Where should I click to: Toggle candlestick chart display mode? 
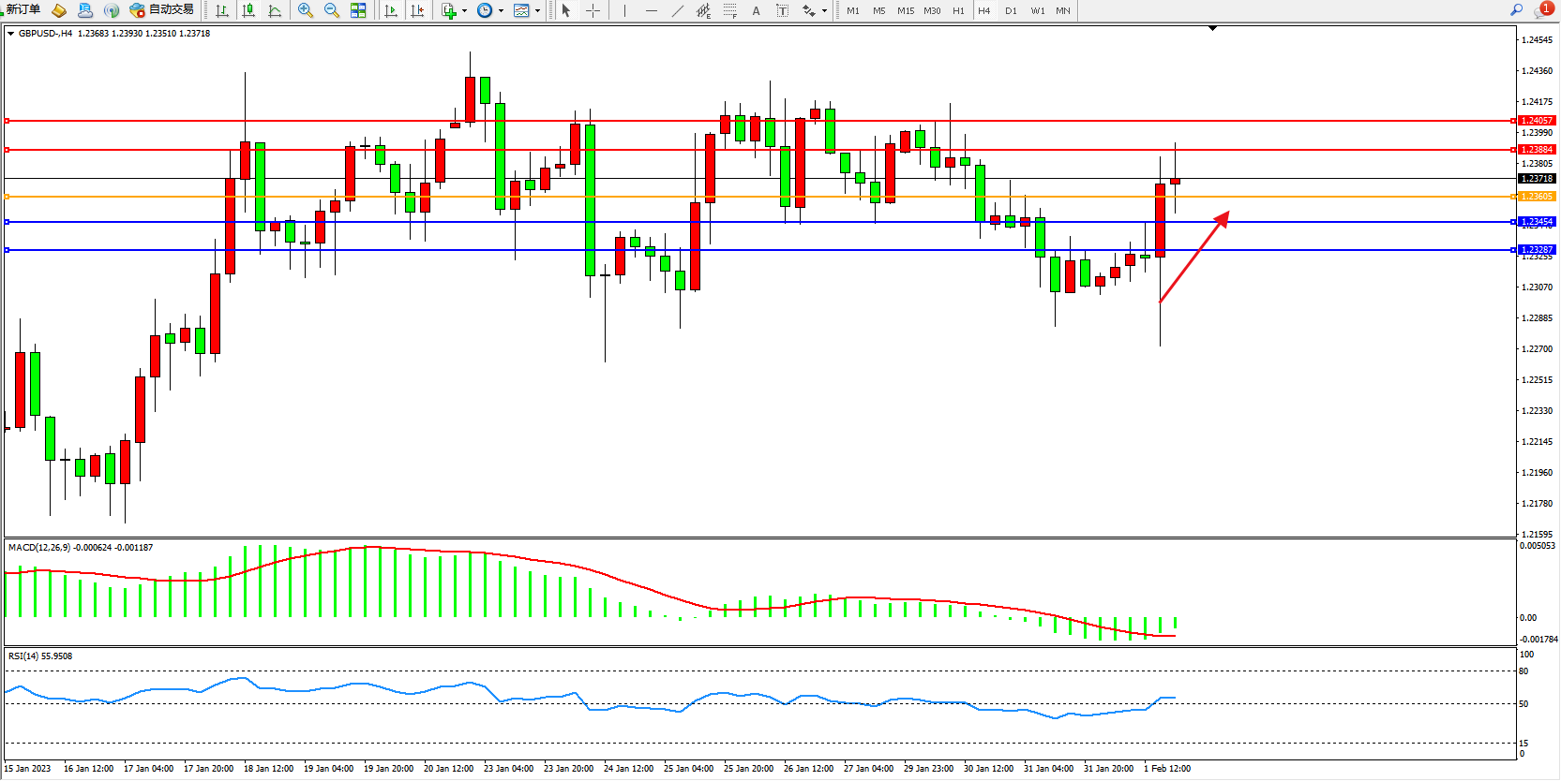point(248,10)
